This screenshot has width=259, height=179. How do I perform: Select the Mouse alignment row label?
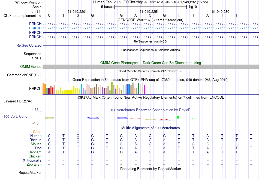[36, 144]
